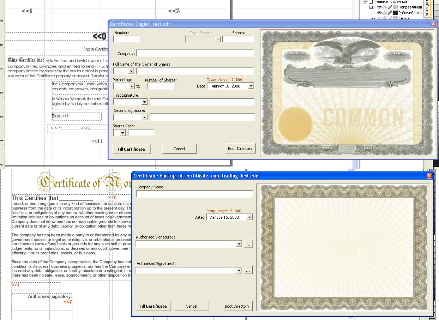Image resolution: width=439 pixels, height=320 pixels.
Task: Click the Number field in Eagle1 dialog
Action: coord(126,39)
